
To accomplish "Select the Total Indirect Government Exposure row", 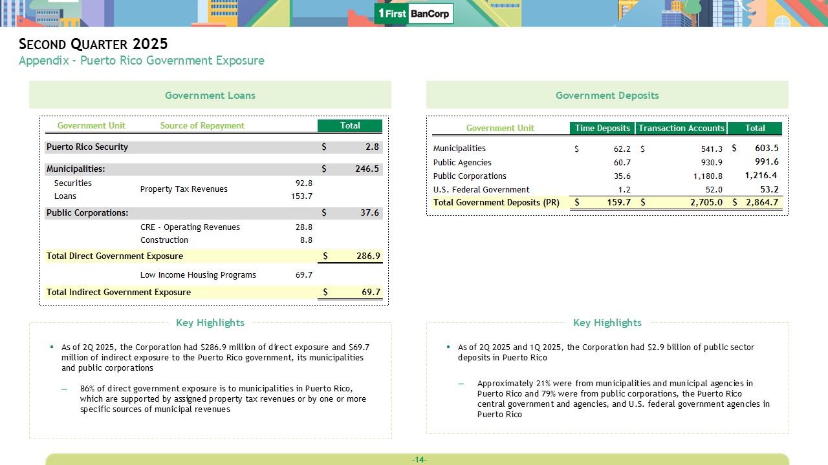I will (x=118, y=292).
